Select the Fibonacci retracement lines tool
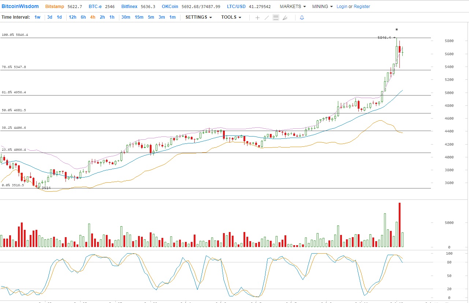 [276, 18]
